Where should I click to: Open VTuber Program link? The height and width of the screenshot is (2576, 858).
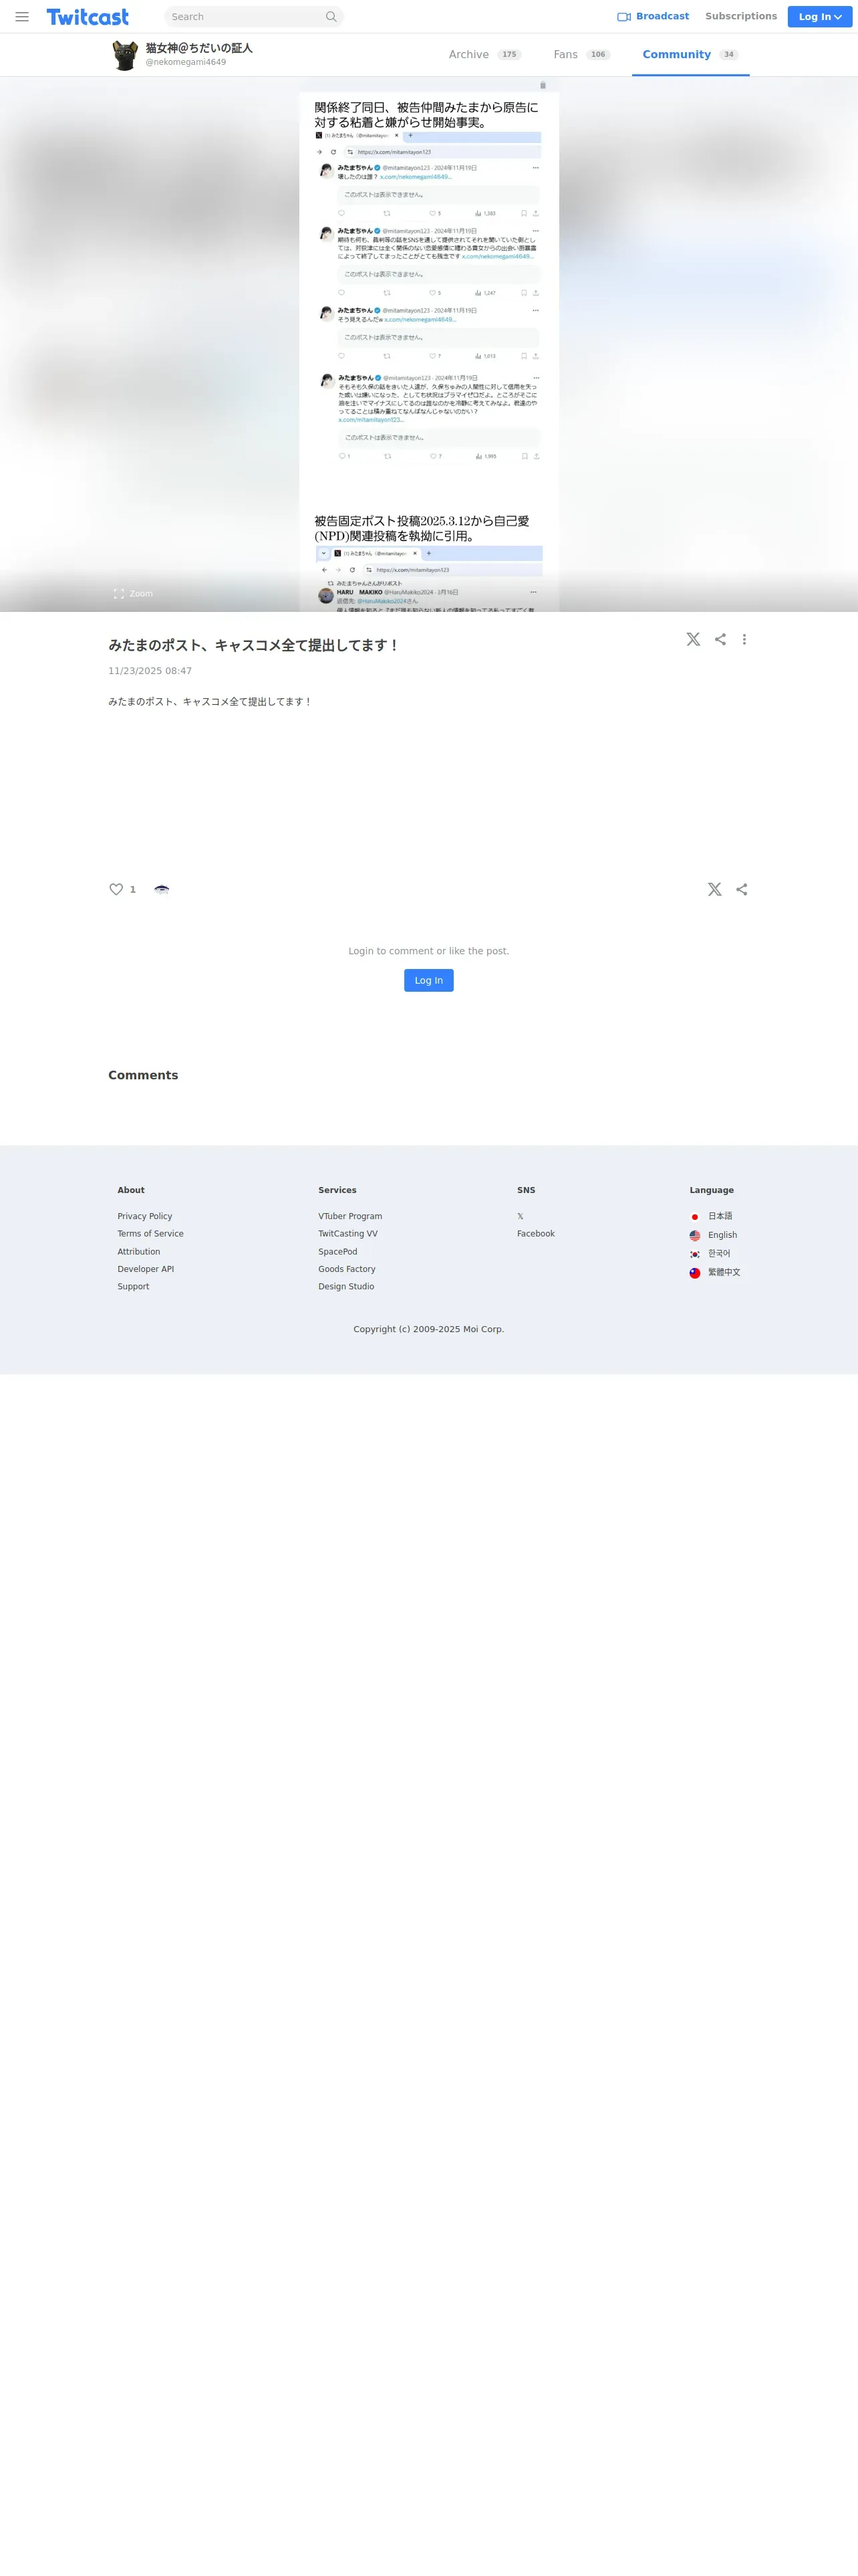pos(351,1216)
